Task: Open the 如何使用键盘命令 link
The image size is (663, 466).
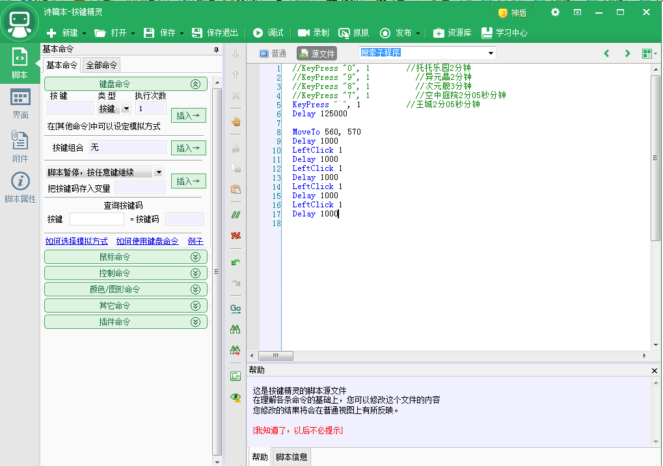Action: [x=147, y=241]
